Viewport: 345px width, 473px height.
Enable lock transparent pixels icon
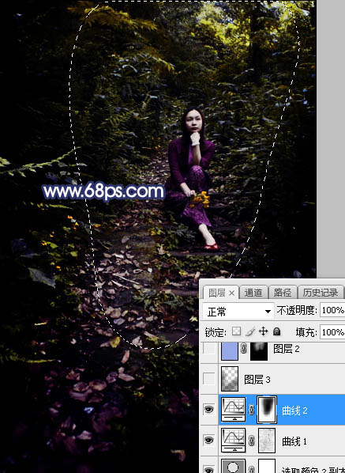(236, 332)
